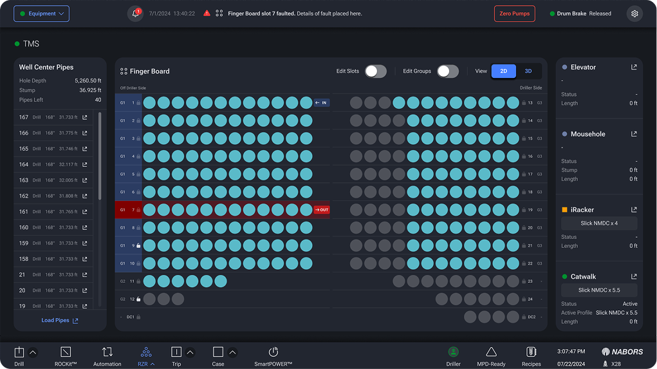Open details for pipe 164

(85, 164)
